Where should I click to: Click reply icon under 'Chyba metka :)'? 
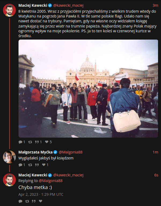tap(20, 201)
